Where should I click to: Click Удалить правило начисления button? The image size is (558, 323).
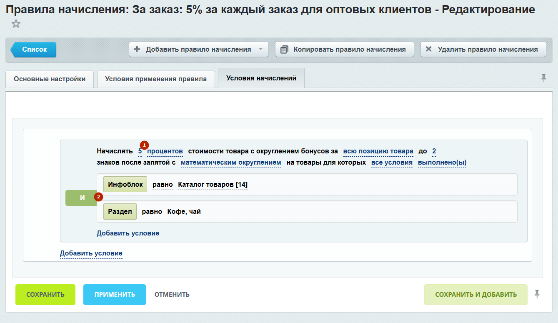483,49
